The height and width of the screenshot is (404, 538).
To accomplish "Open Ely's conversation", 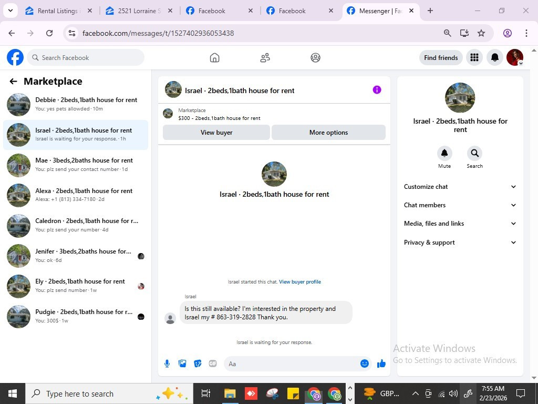I will coord(76,286).
